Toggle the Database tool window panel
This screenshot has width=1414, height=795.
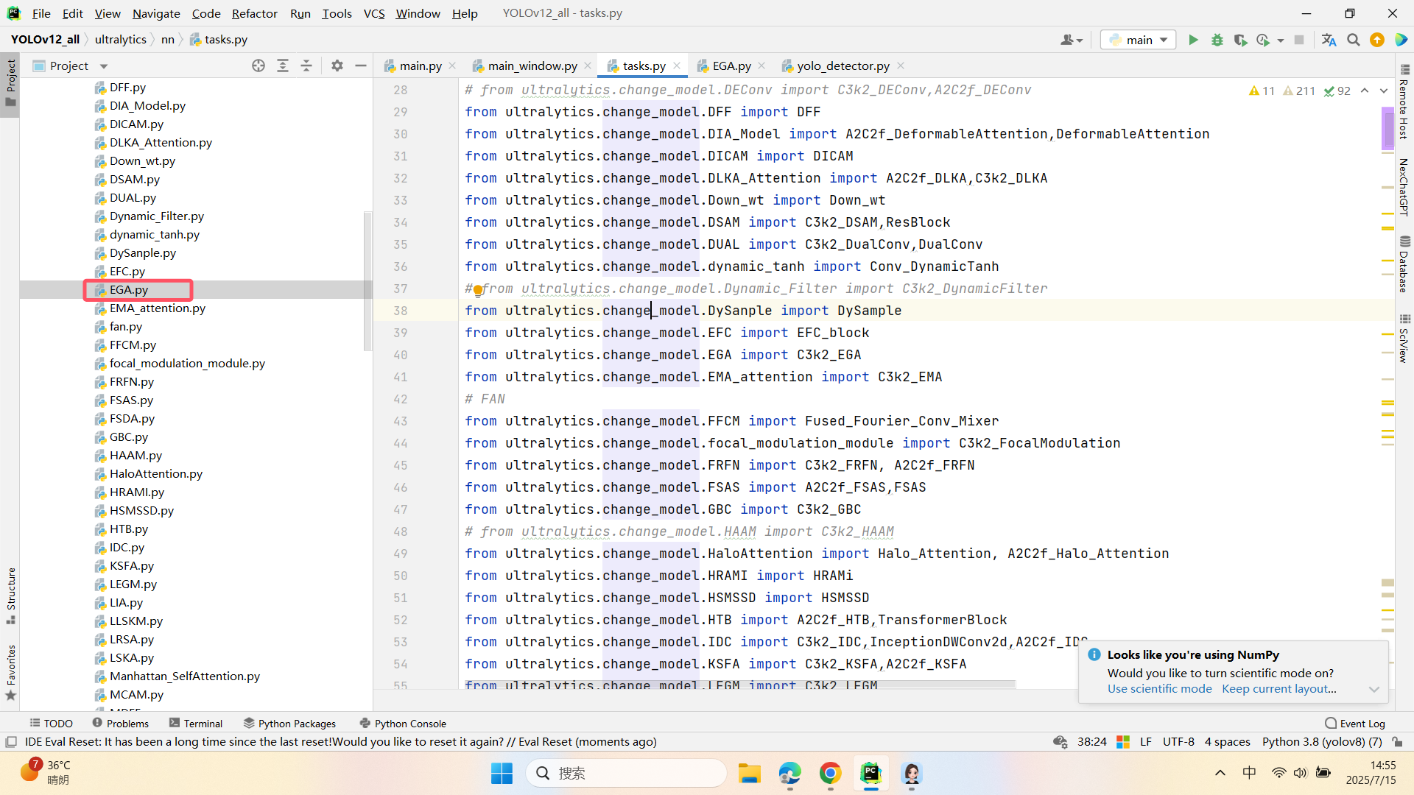pos(1404,265)
